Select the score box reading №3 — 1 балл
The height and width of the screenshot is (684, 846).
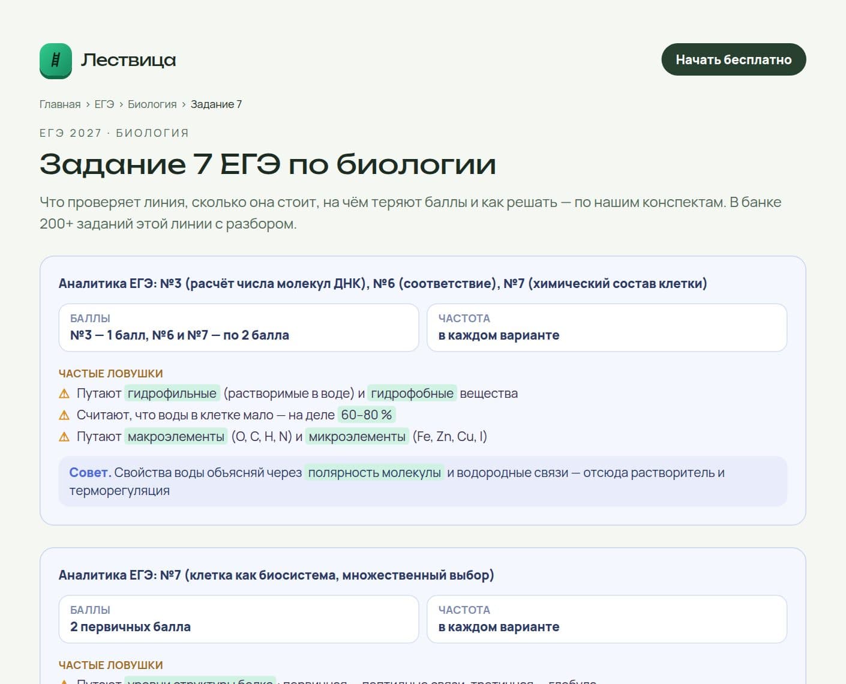(x=239, y=328)
